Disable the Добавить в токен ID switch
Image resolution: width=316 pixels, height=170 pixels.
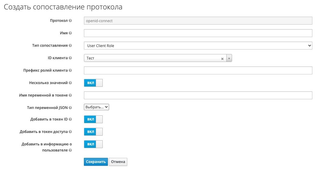point(93,119)
